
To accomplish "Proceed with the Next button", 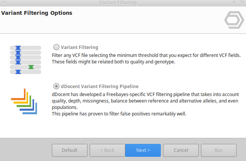I will (143, 150).
